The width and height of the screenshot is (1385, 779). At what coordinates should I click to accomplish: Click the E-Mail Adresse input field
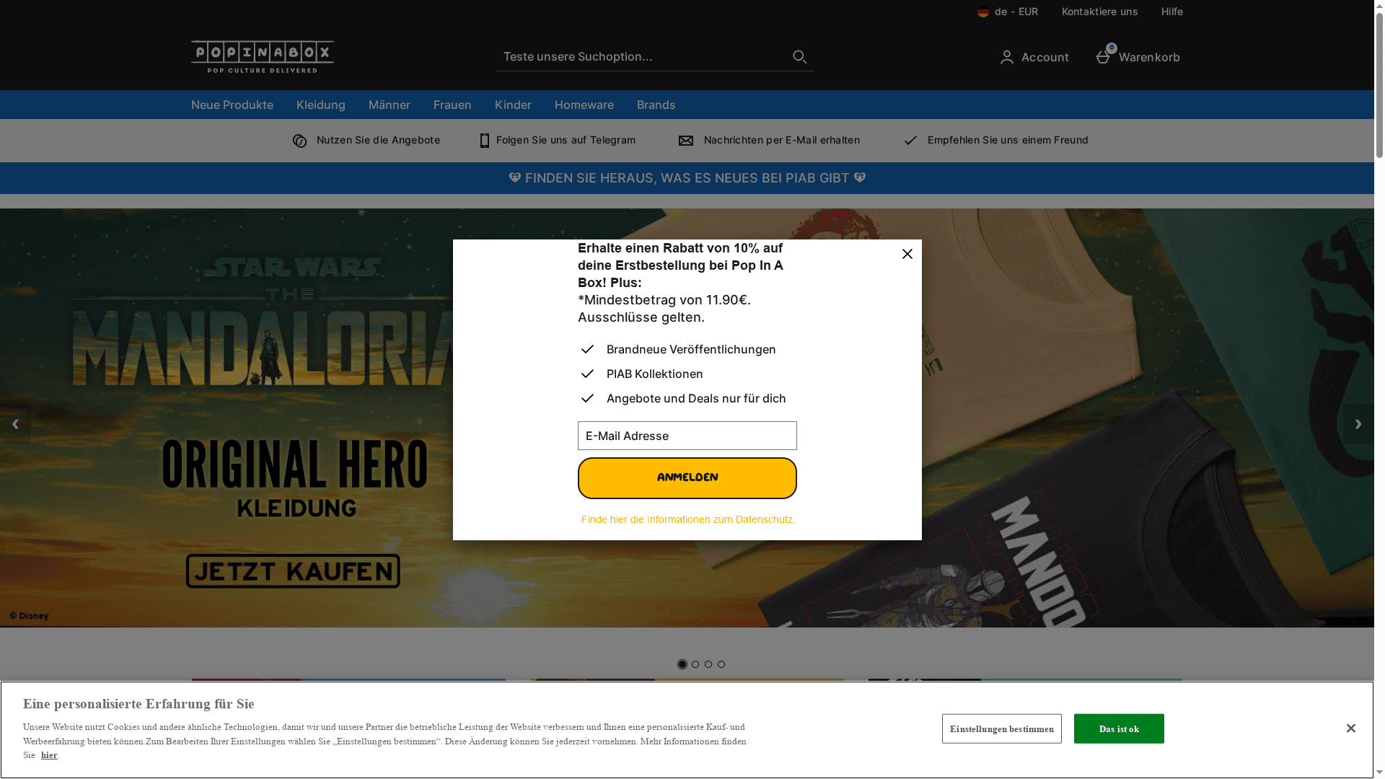(686, 436)
